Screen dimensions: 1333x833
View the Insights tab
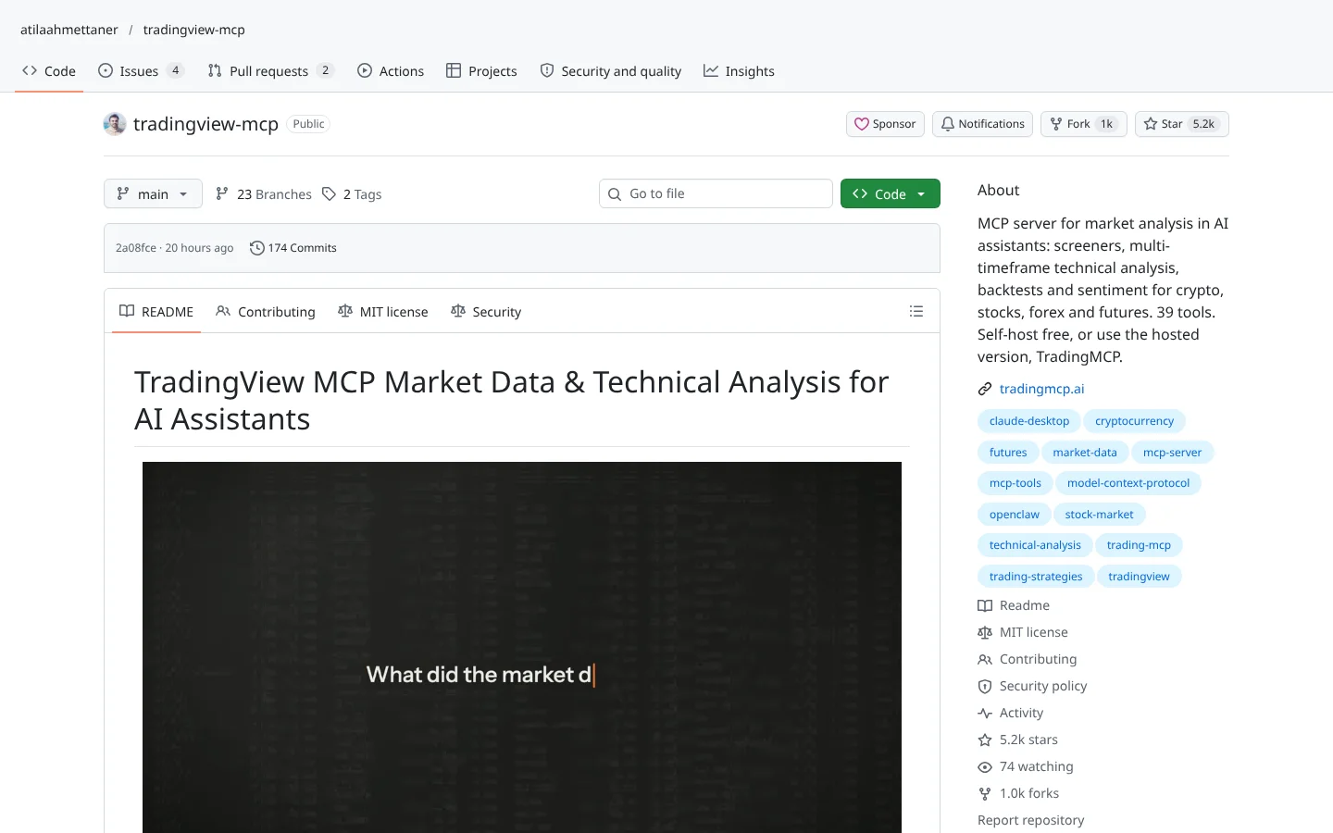point(739,71)
